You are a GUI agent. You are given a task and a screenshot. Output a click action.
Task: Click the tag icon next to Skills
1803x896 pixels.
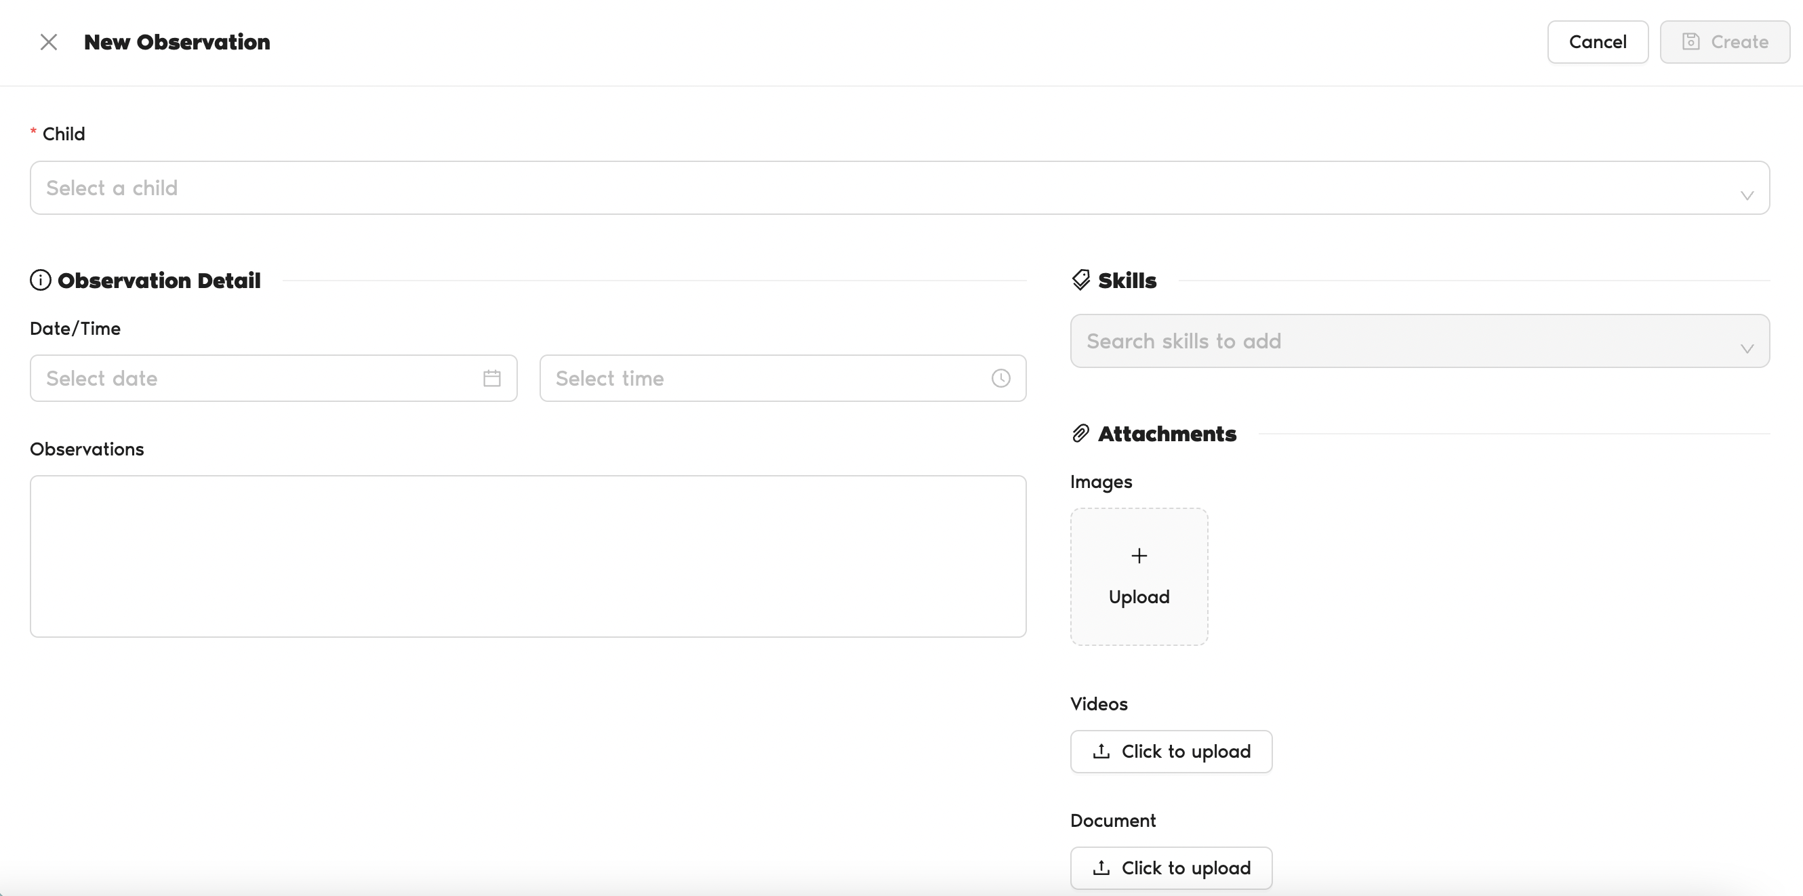(x=1080, y=280)
